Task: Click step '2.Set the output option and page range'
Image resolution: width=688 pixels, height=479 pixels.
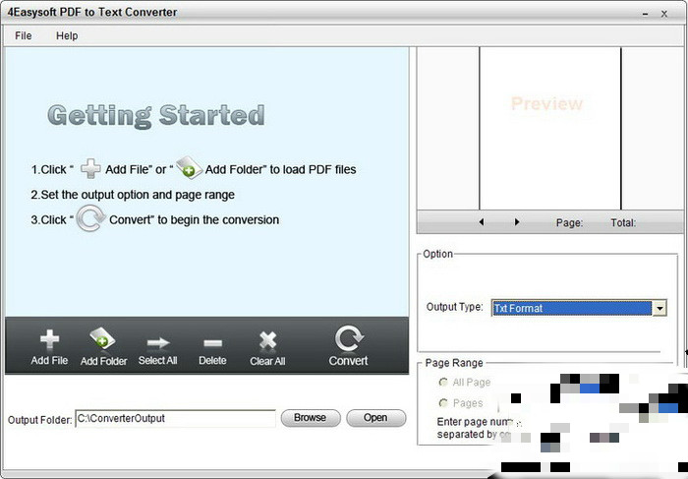Action: [x=133, y=195]
